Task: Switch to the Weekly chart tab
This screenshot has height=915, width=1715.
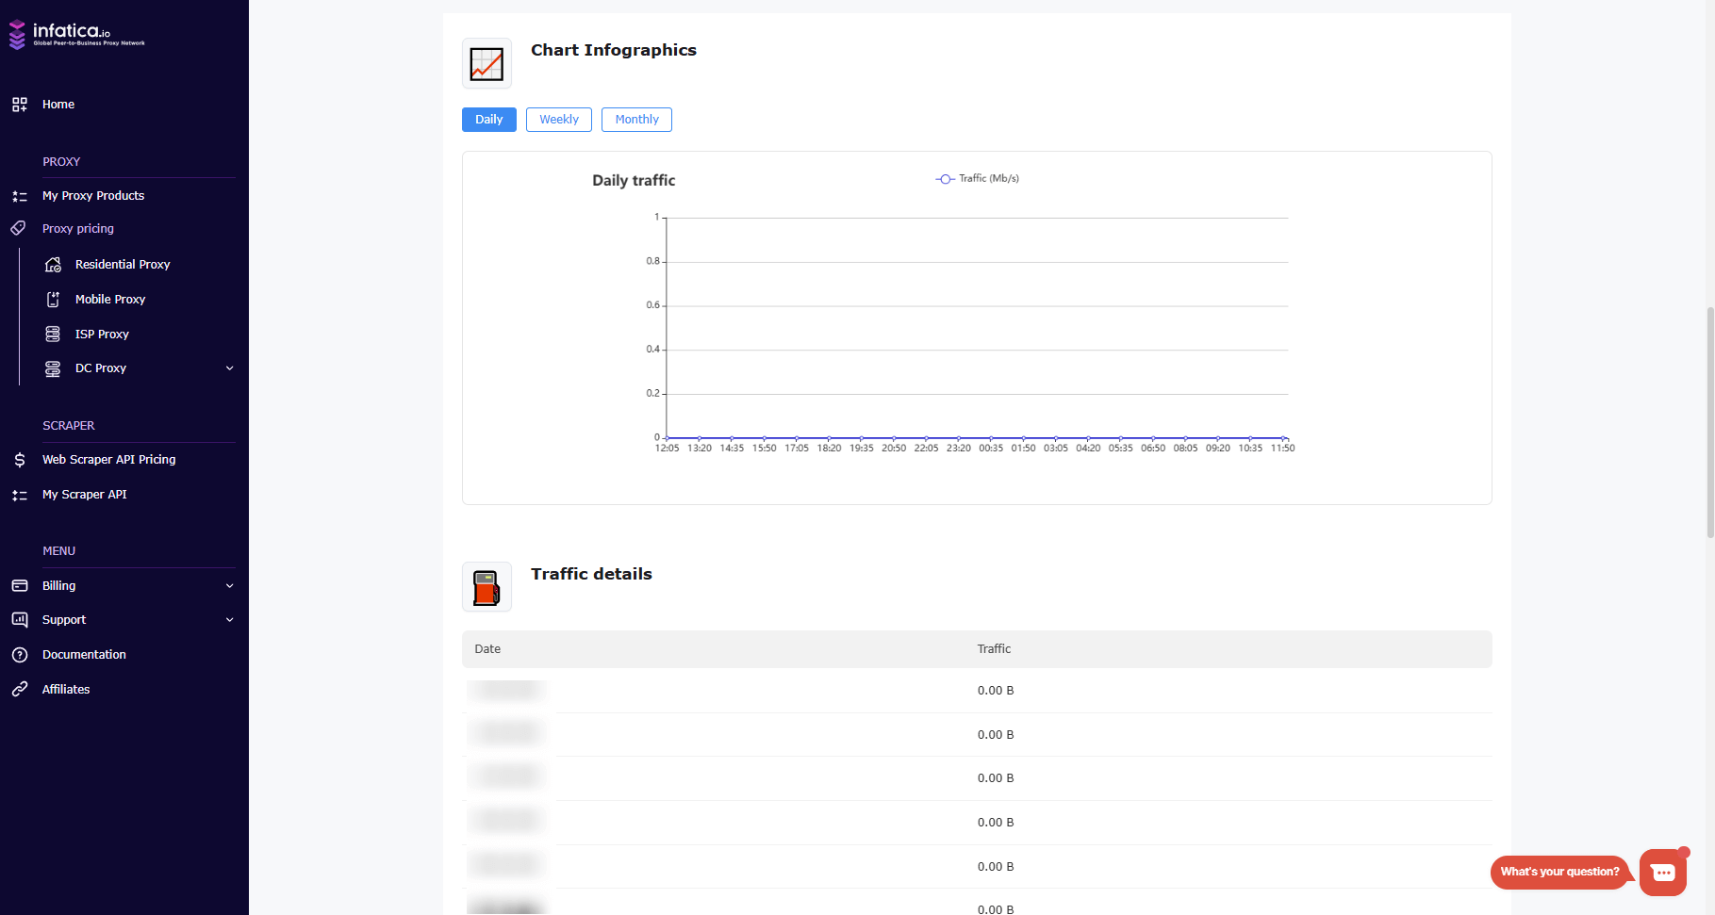Action: click(x=559, y=120)
